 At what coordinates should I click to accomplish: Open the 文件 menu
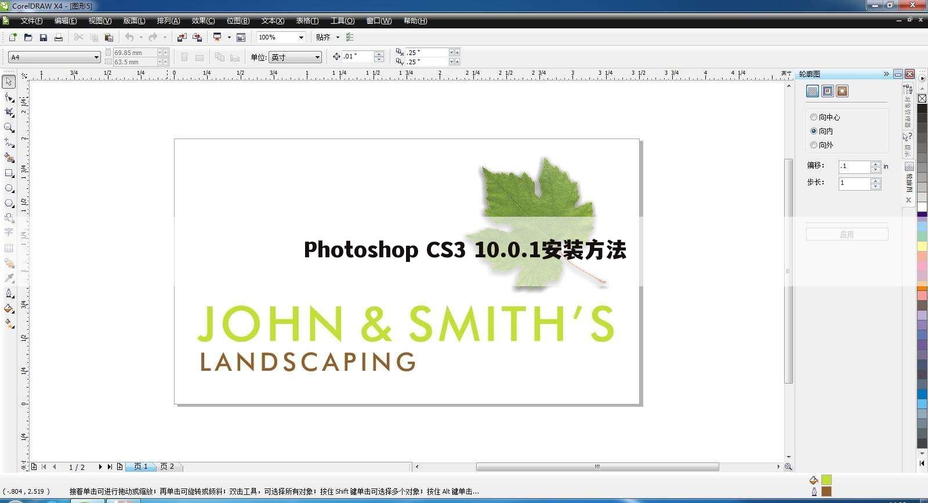pyautogui.click(x=31, y=21)
